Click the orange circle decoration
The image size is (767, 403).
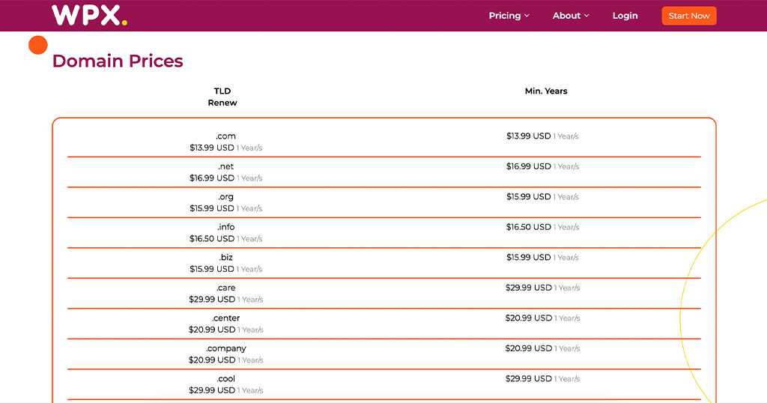38,45
